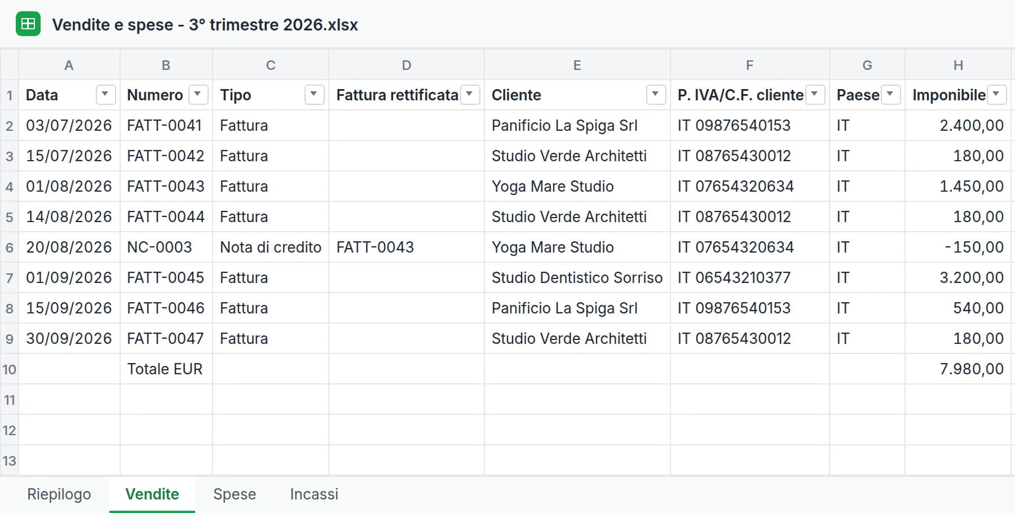Select the FATT-0046 invoice number cell
The image size is (1015, 513).
pos(166,308)
